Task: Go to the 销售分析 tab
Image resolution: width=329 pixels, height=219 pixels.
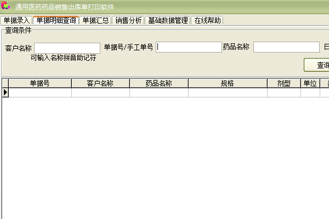Action: pyautogui.click(x=128, y=20)
